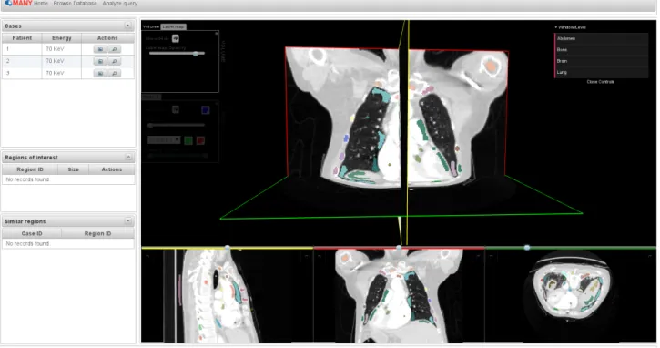Click the red color swatch

pyautogui.click(x=201, y=140)
